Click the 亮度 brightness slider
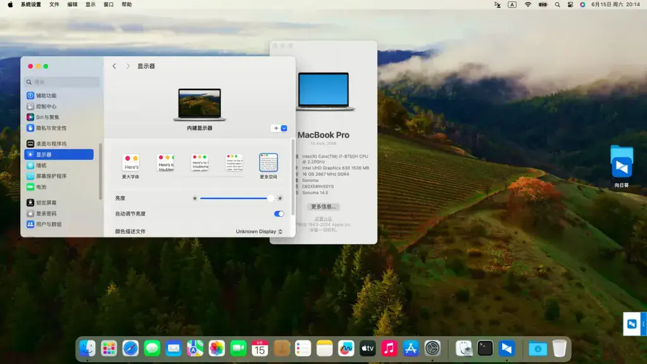The image size is (647, 364). pyautogui.click(x=238, y=198)
